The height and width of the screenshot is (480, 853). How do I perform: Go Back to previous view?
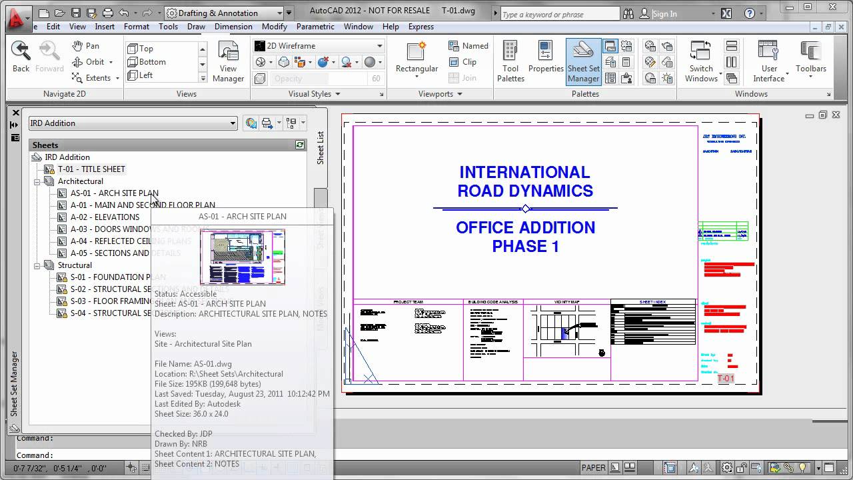(21, 57)
